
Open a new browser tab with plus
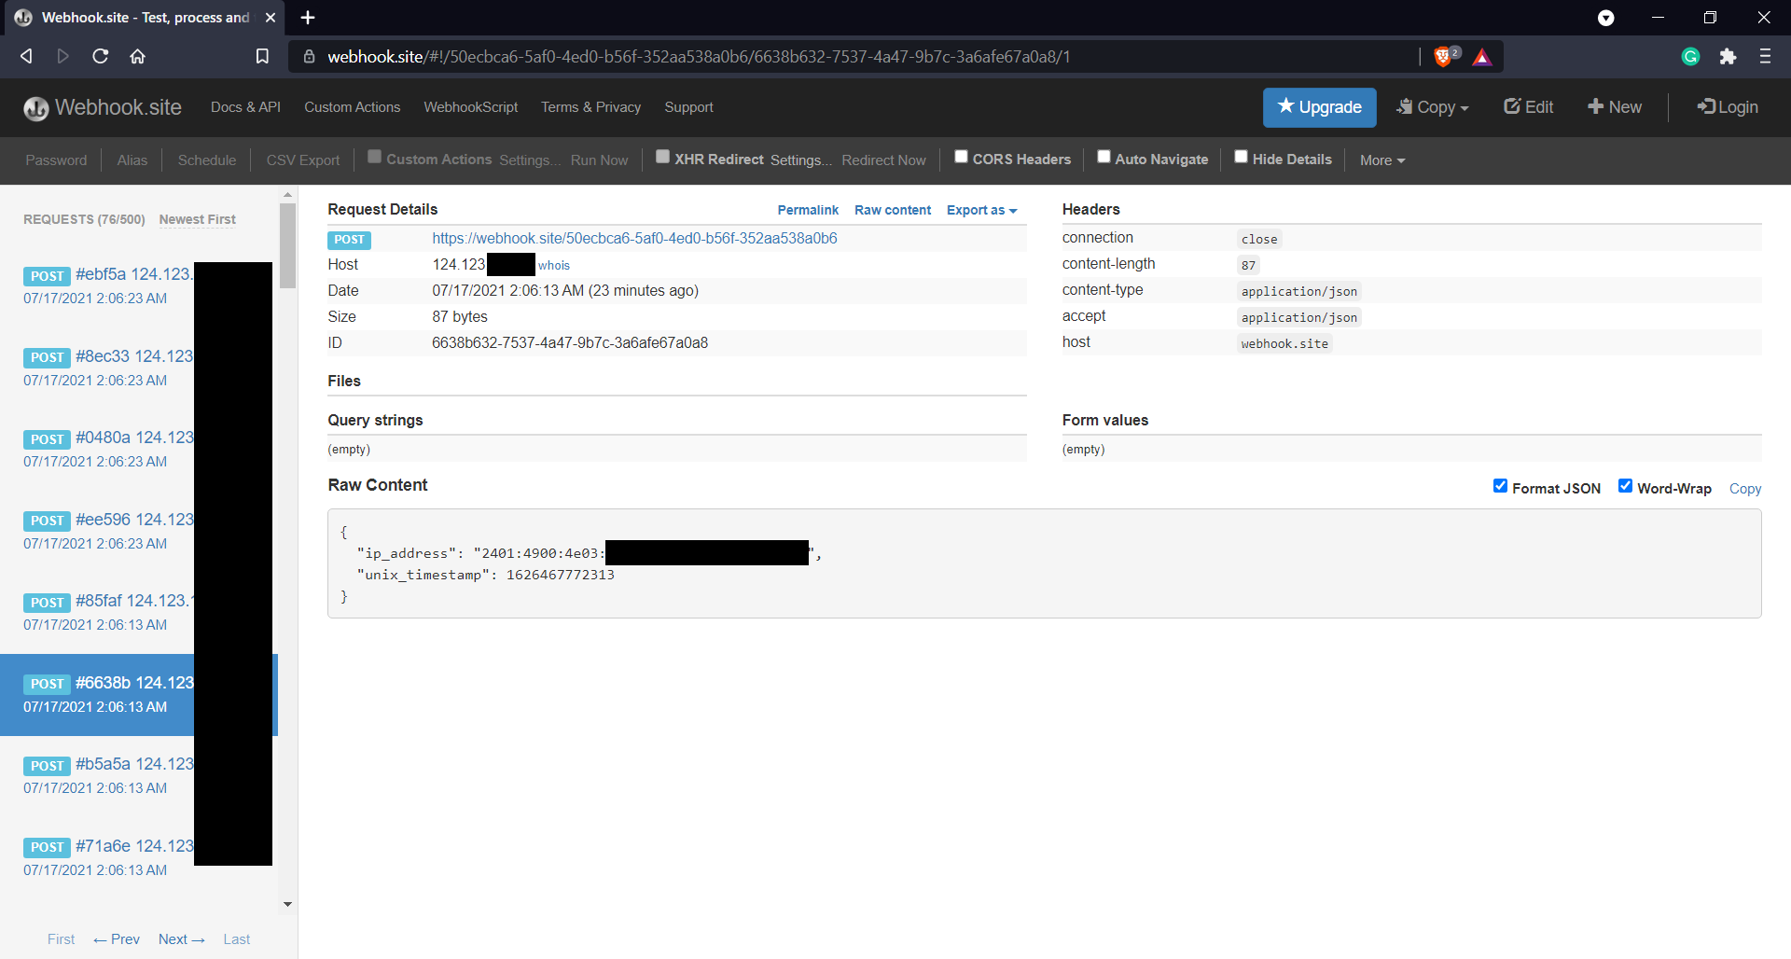click(308, 18)
